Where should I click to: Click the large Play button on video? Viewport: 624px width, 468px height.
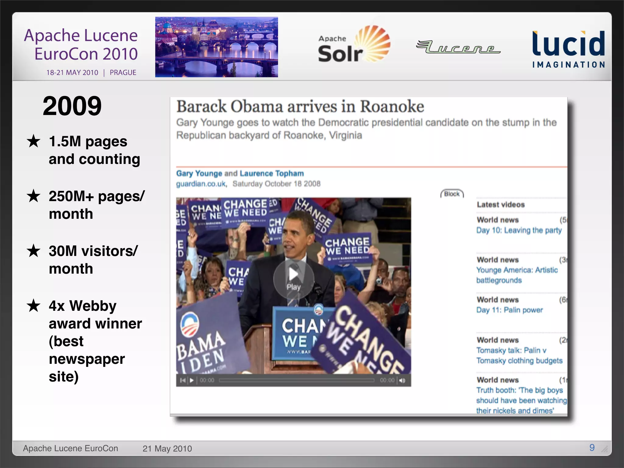click(293, 279)
